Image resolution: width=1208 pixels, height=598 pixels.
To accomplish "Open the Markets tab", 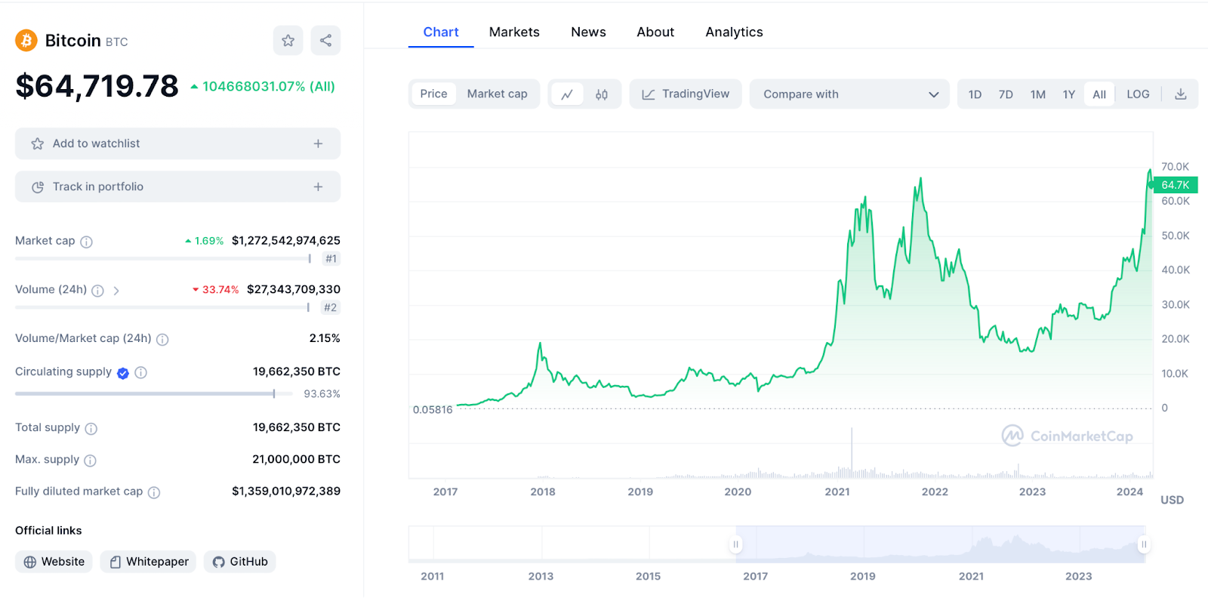I will coord(514,32).
